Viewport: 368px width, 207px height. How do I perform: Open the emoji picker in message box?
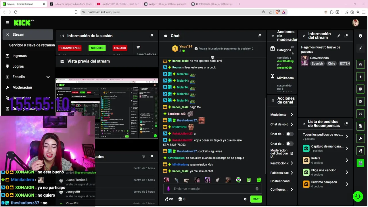(x=257, y=189)
